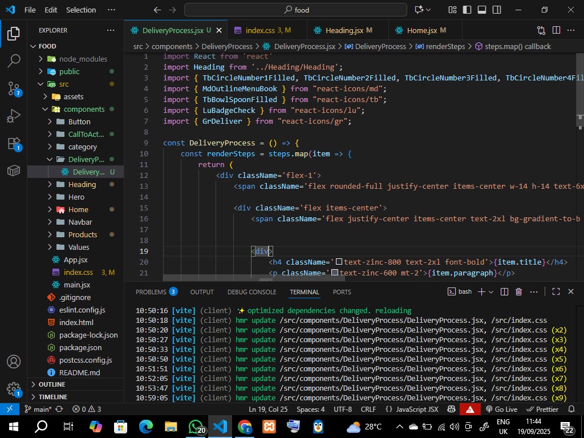Image resolution: width=584 pixels, height=438 pixels.
Task: Open the title bar overflow menu ellipsis
Action: (x=111, y=10)
